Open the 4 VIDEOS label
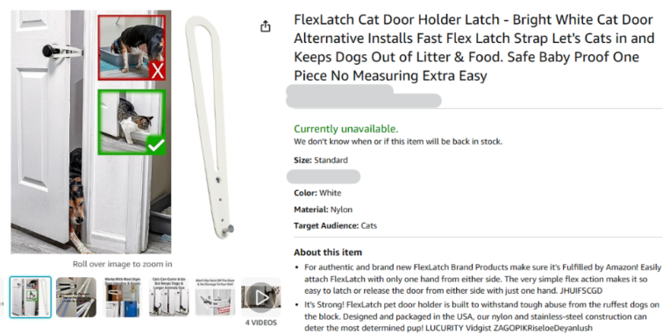Screen dimensions: 669x334 click(x=260, y=323)
